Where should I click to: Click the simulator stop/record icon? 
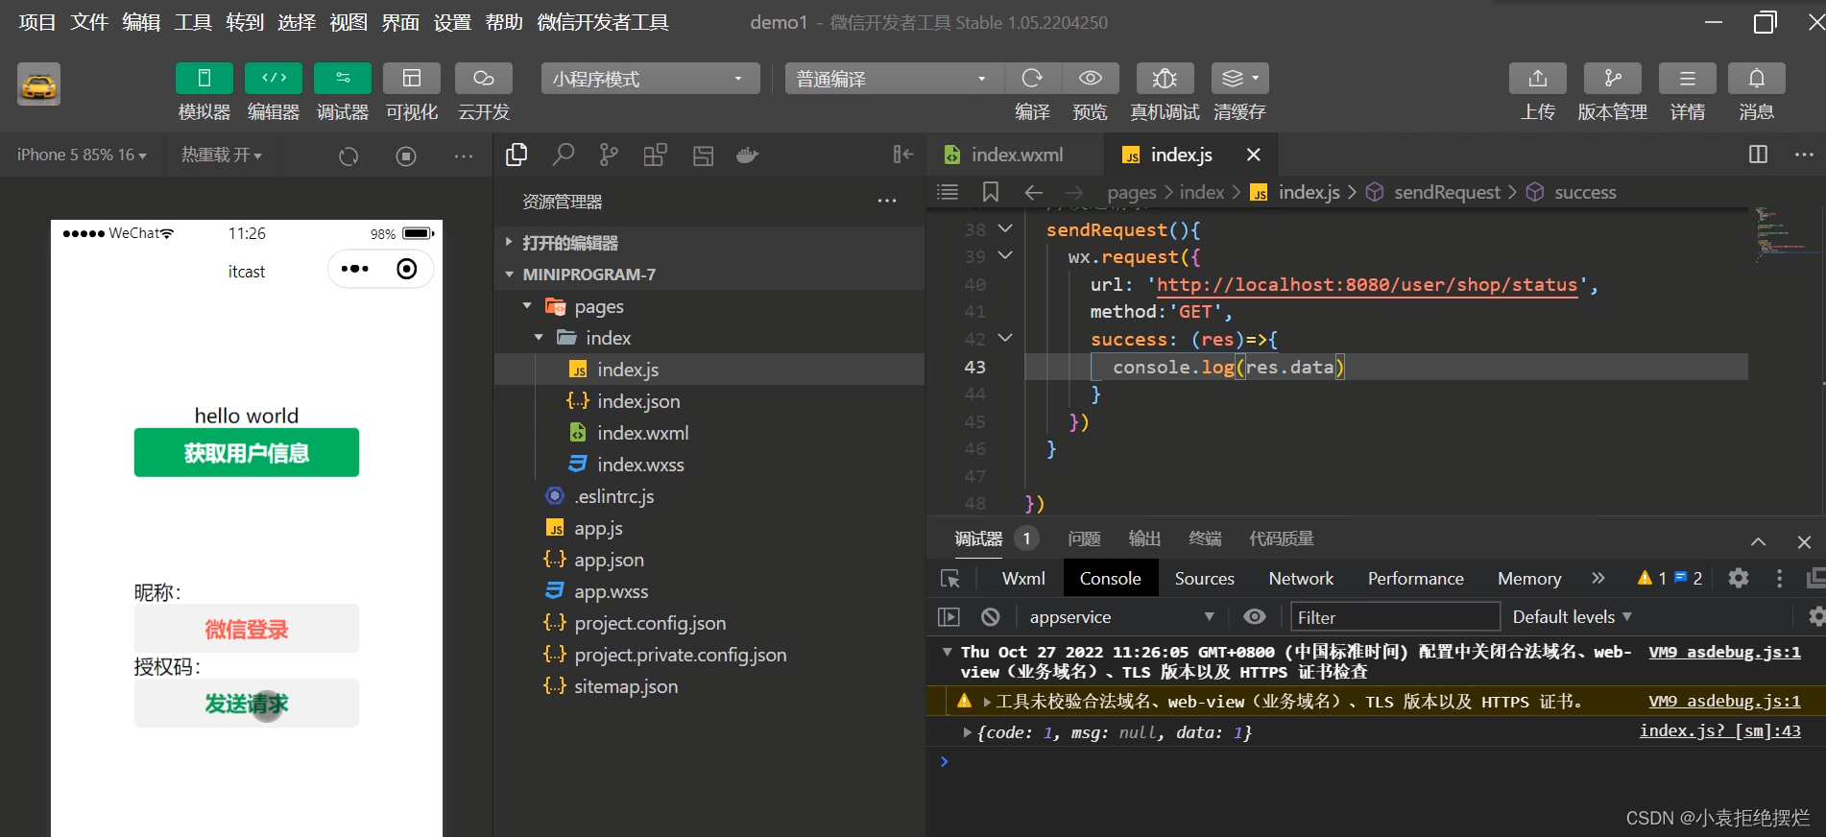pos(406,155)
